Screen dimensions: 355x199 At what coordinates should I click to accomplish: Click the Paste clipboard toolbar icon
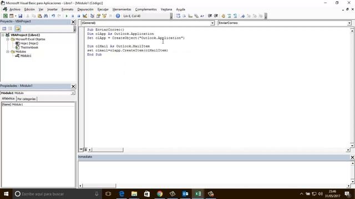click(x=39, y=16)
